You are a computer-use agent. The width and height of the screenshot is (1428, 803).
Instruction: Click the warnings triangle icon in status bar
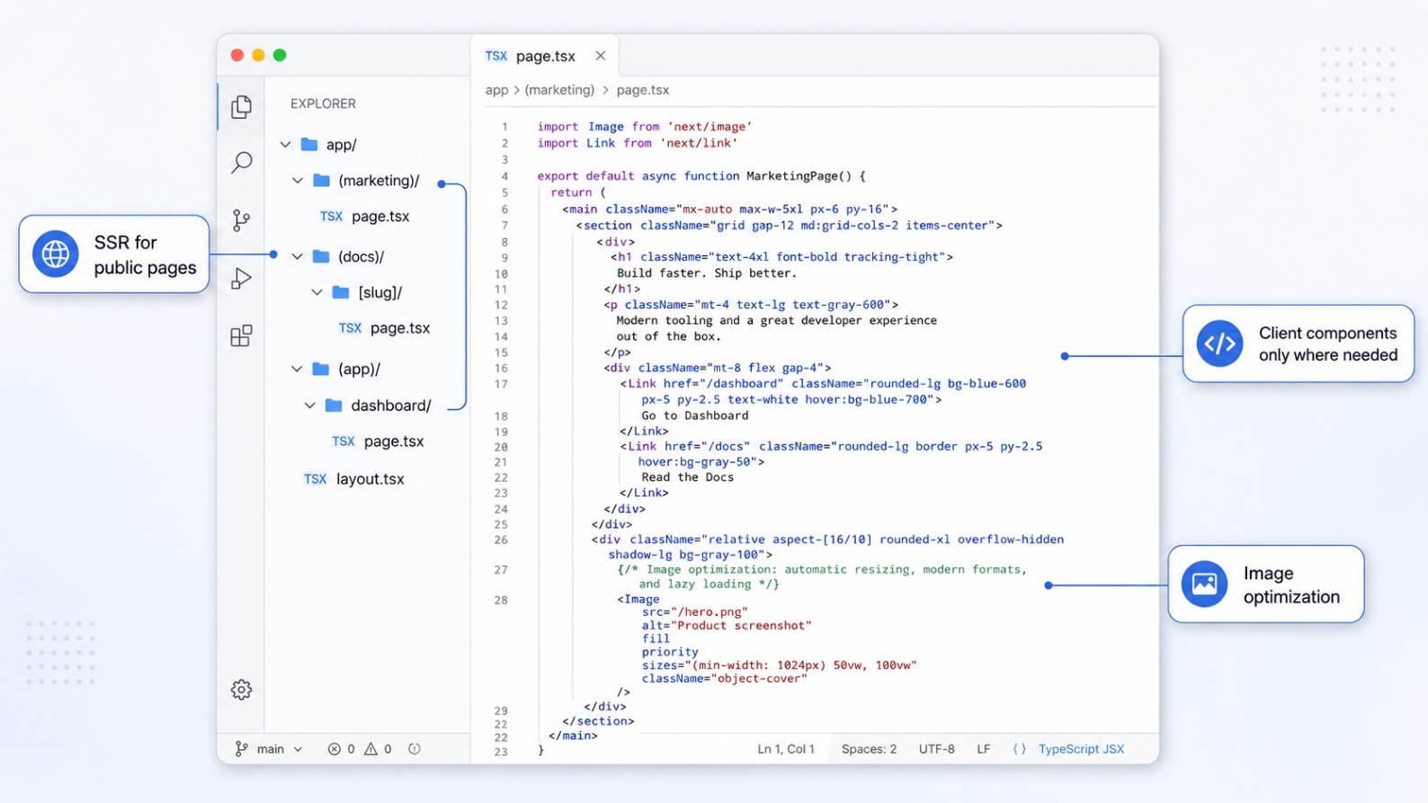[x=370, y=749]
